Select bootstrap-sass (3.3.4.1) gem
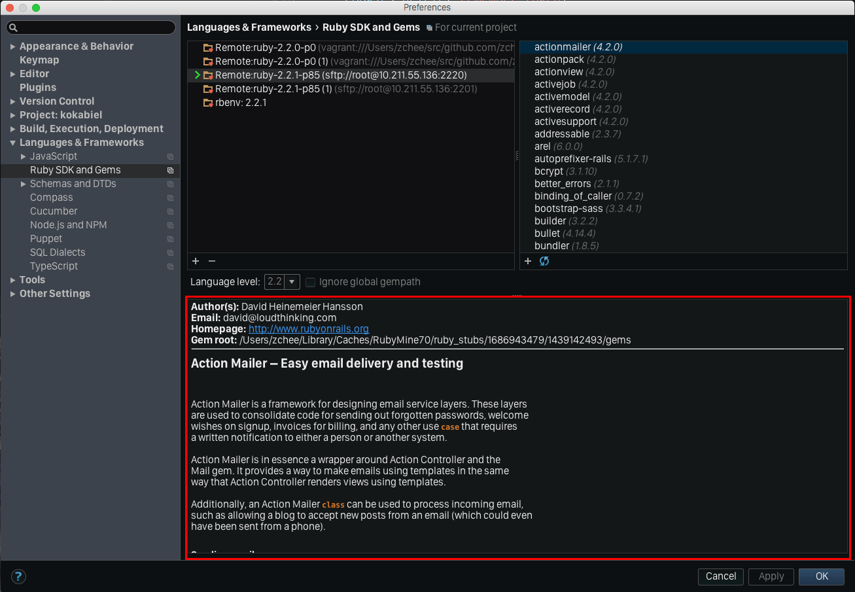Image resolution: width=855 pixels, height=592 pixels. pos(684,209)
